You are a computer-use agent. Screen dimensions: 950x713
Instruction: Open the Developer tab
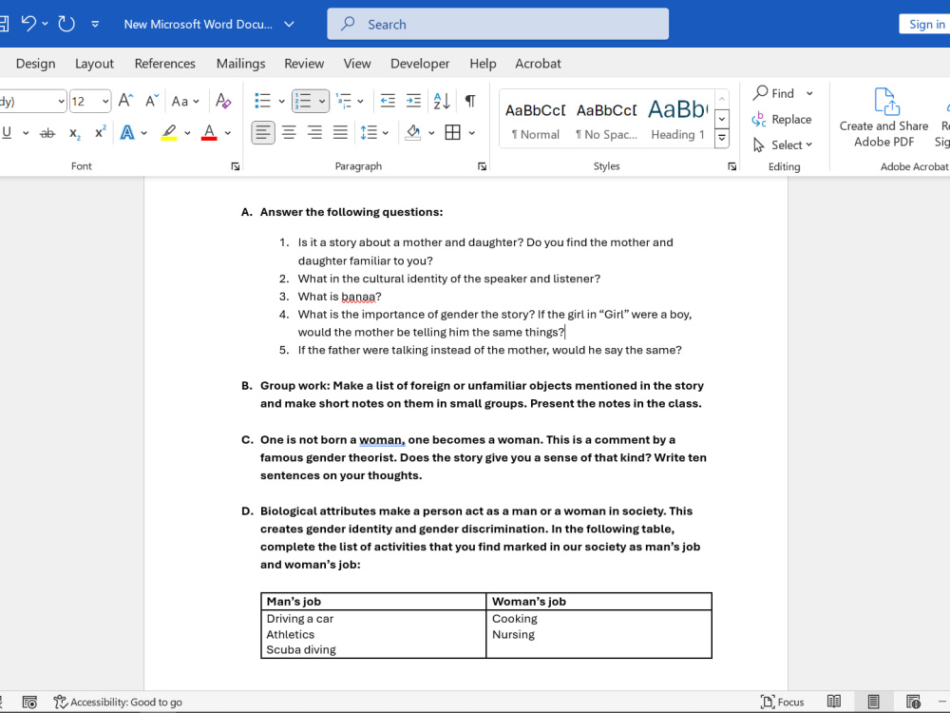pyautogui.click(x=420, y=63)
